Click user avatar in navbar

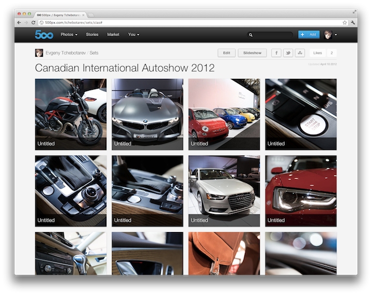328,35
